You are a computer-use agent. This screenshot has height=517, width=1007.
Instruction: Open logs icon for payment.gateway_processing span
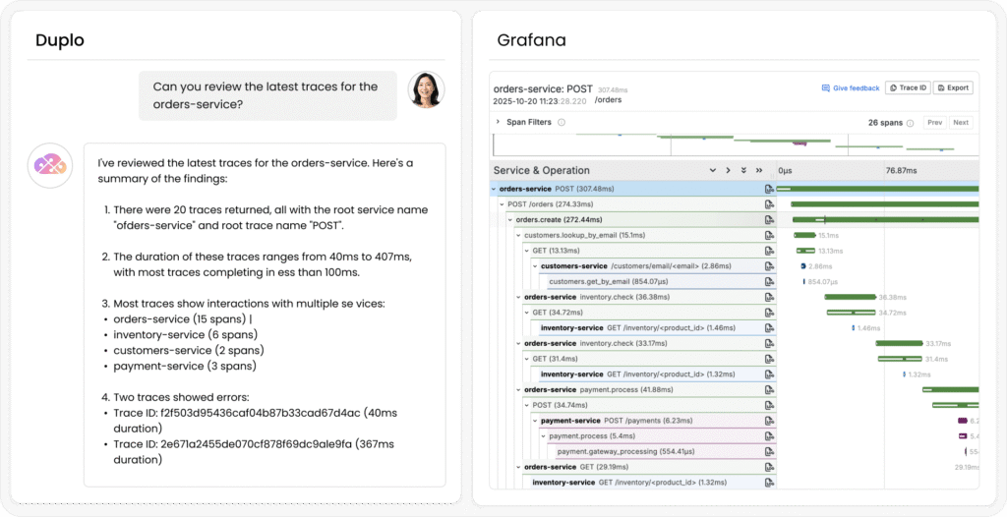coord(770,451)
